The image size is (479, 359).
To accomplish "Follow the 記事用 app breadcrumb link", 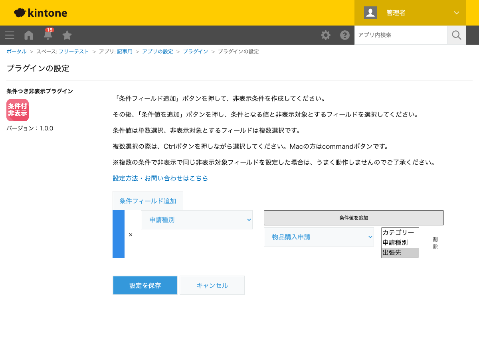I will 125,51.
